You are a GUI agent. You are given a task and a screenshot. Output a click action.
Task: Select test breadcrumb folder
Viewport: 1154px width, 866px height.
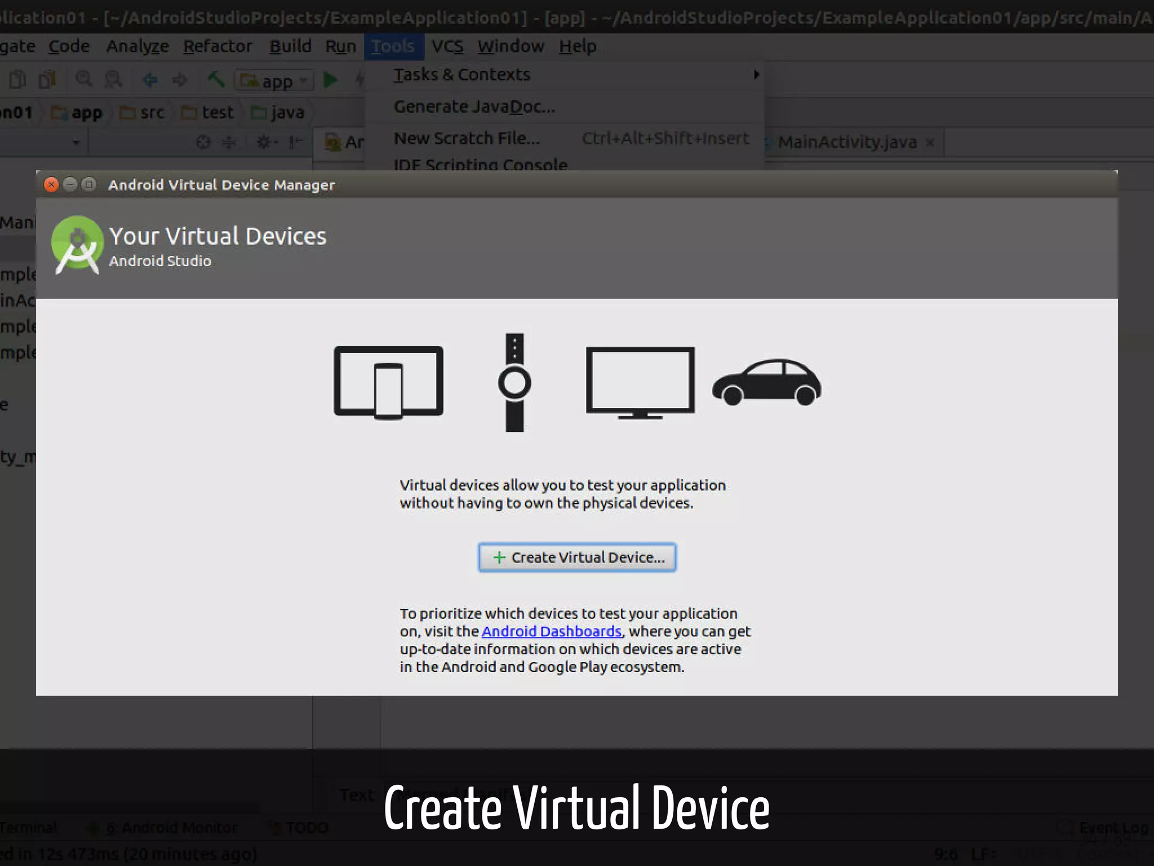point(207,113)
